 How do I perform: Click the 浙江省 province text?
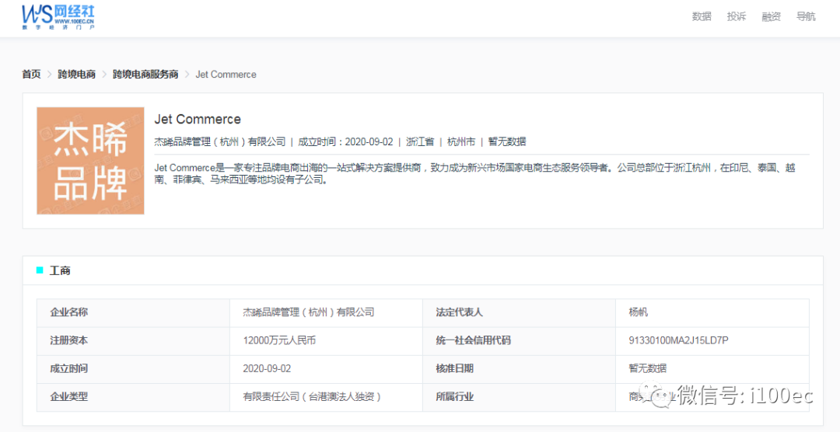point(420,142)
